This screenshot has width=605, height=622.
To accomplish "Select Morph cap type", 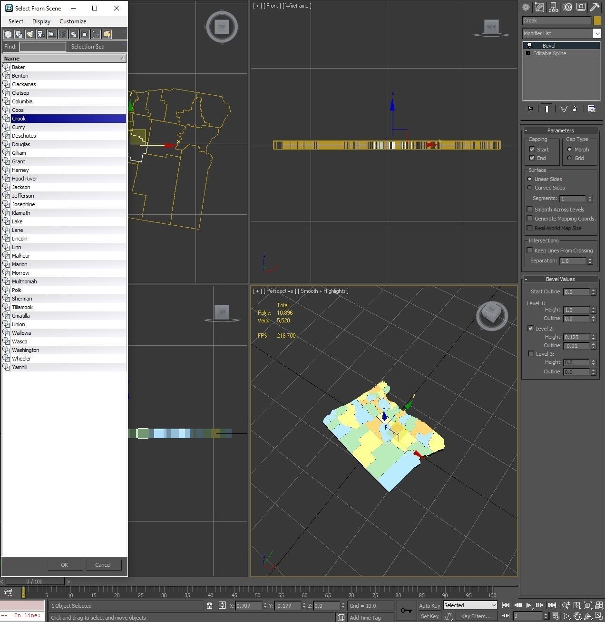I will 569,149.
